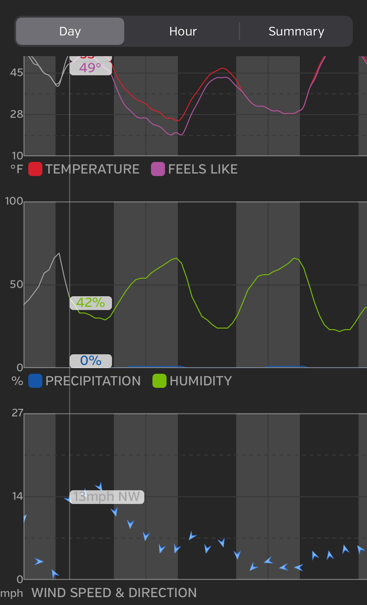Tap the HUMIDITY legend text
The image size is (367, 605).
tap(201, 381)
